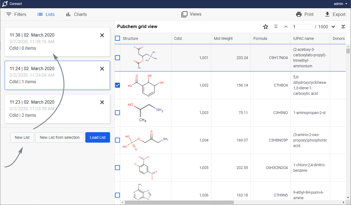Click the record number input field
This screenshot has width=351, height=205.
tap(302, 27)
